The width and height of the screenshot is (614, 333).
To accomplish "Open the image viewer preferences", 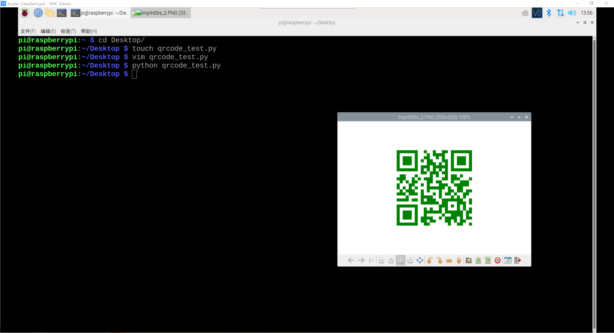I will point(508,260).
